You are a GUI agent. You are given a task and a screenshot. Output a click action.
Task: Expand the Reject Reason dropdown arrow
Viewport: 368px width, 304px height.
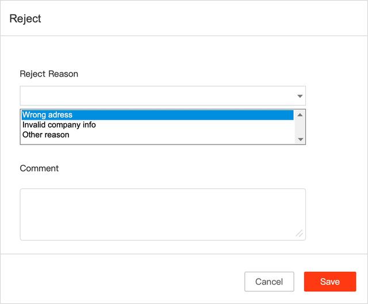click(300, 96)
